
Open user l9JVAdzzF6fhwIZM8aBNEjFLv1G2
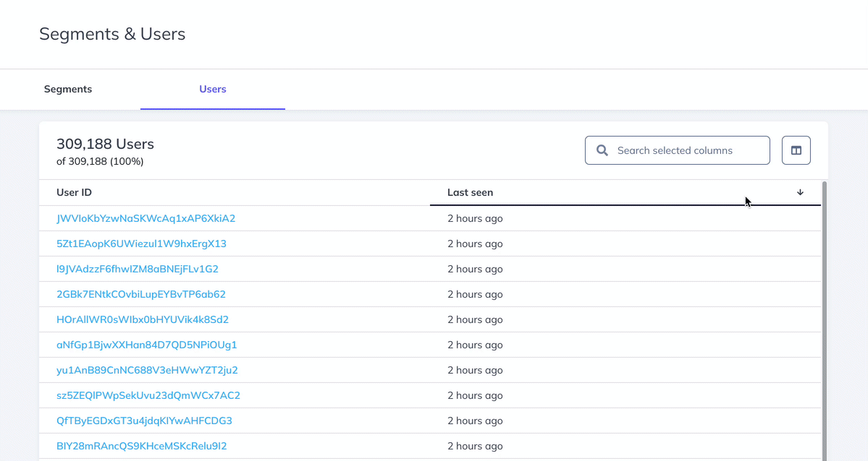click(x=138, y=270)
